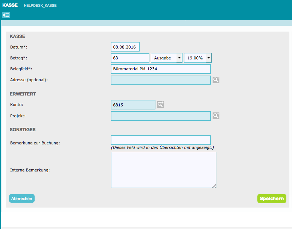The width and height of the screenshot is (292, 229).
Task: Open account search next to Konto 6815
Action: point(160,105)
